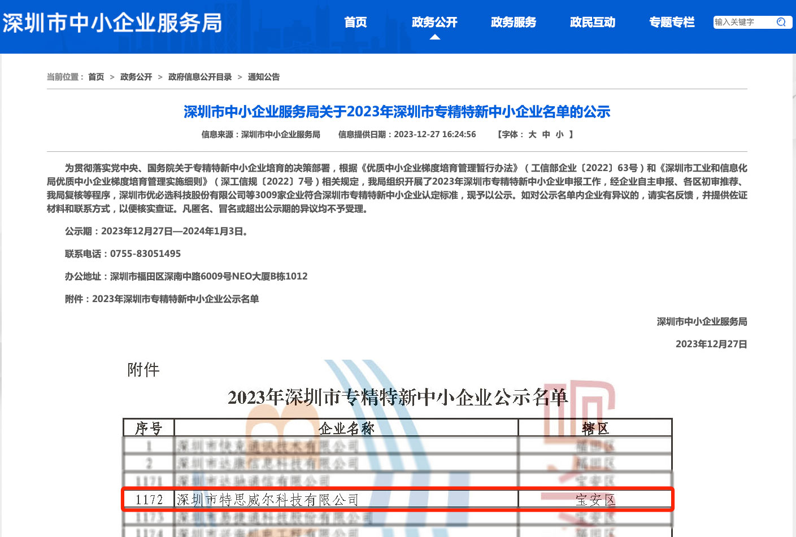
Task: Click the 附件 attachment name line
Action: click(162, 299)
